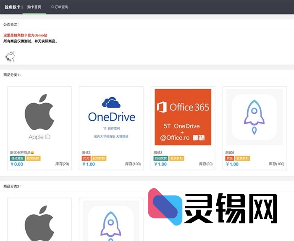Screen dimensions: 294x241
Task: Click the red 代充 tag on the 测试5 card
Action: (230, 159)
